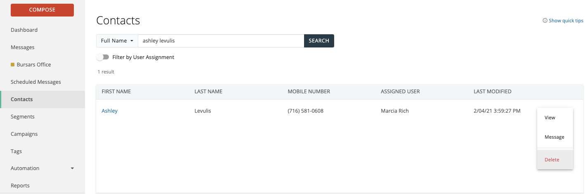The width and height of the screenshot is (585, 194).
Task: Open Dashboard in the sidebar
Action: pyautogui.click(x=24, y=30)
